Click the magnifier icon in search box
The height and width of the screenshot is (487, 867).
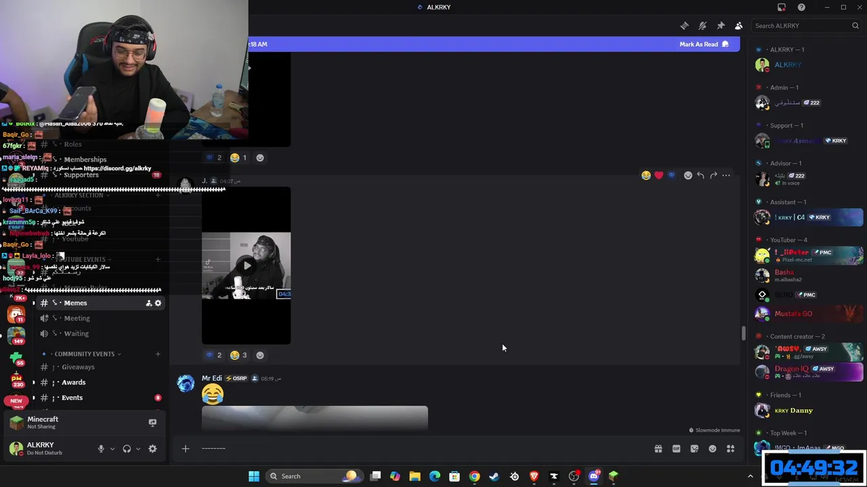tap(855, 26)
